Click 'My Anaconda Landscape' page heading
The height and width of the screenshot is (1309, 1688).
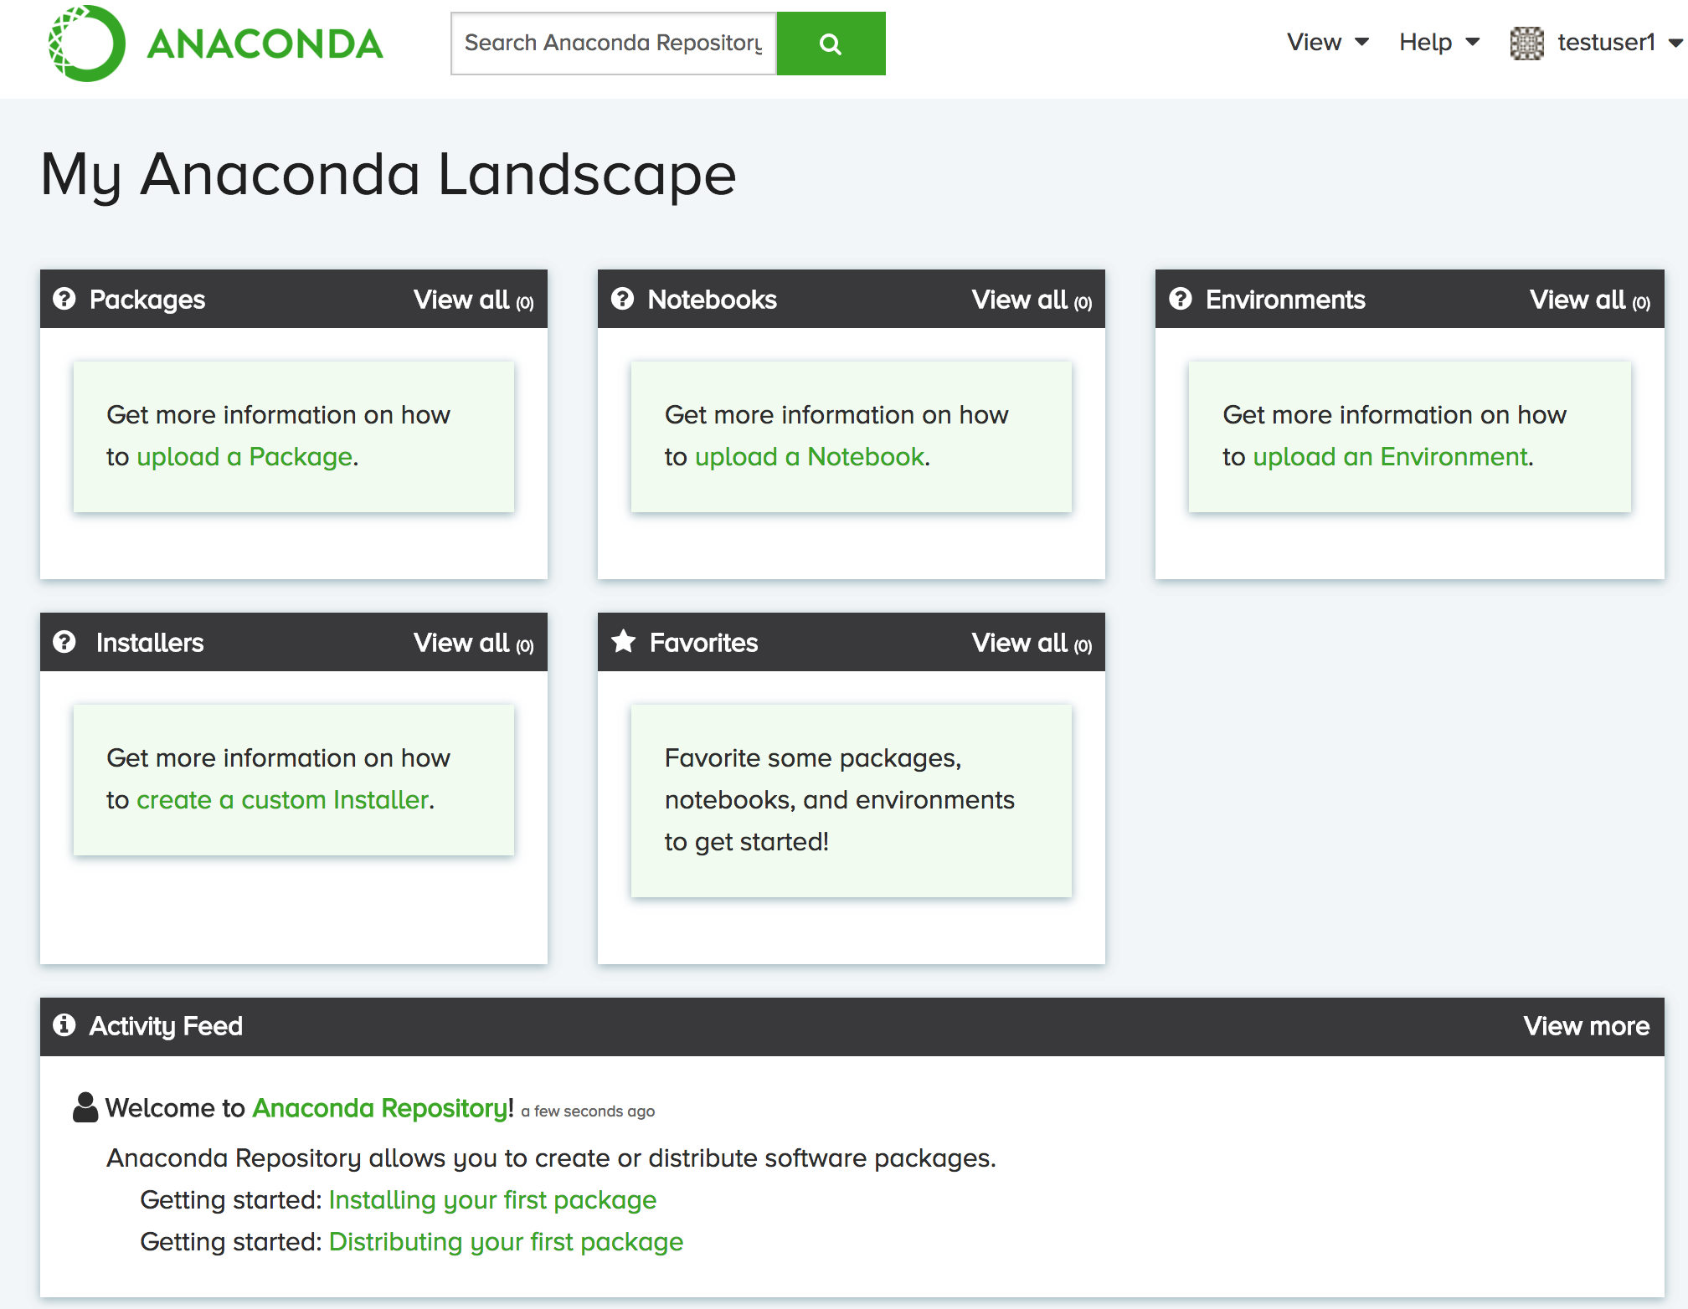click(x=389, y=175)
